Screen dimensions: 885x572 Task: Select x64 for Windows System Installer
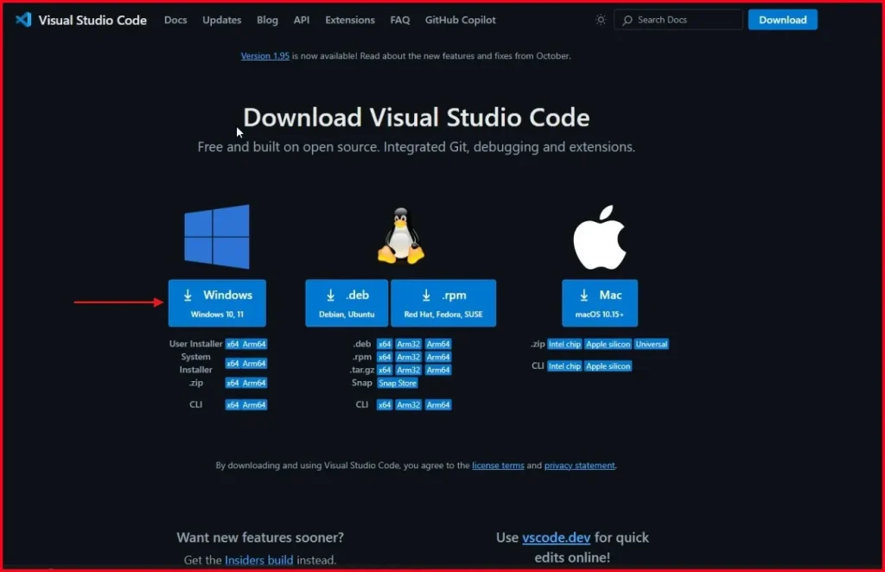(x=232, y=363)
